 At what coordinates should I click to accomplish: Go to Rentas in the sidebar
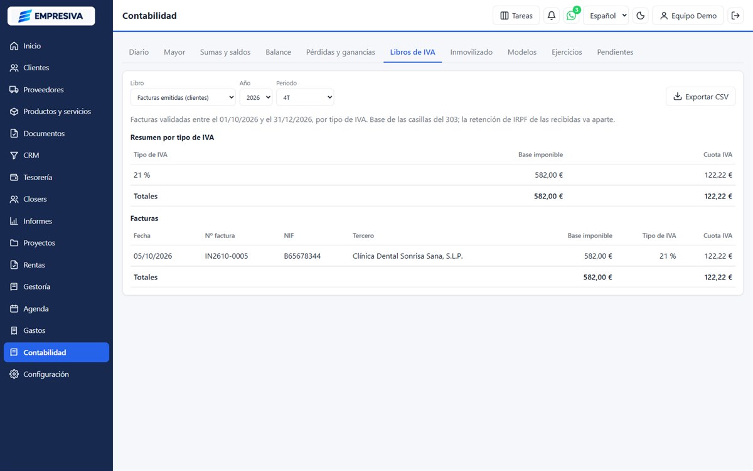(56, 265)
